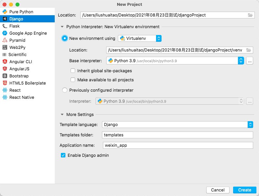Open the Virtualenv environment type dropdown
Image resolution: width=259 pixels, height=196 pixels.
(159, 38)
